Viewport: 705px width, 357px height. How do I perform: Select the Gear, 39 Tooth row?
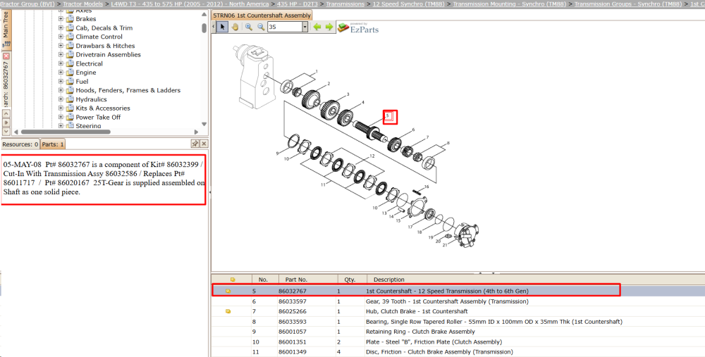[x=458, y=301]
